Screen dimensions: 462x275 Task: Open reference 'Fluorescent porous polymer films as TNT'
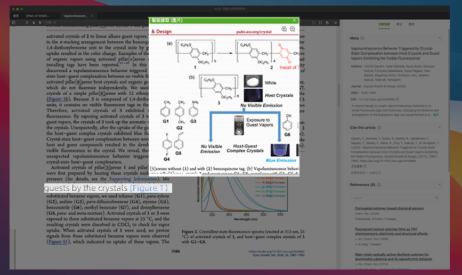click(391, 231)
